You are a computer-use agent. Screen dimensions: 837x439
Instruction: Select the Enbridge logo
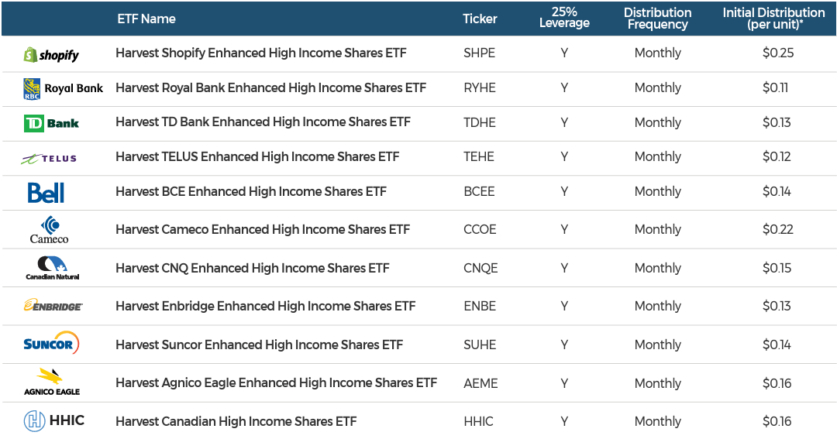pyautogui.click(x=53, y=306)
